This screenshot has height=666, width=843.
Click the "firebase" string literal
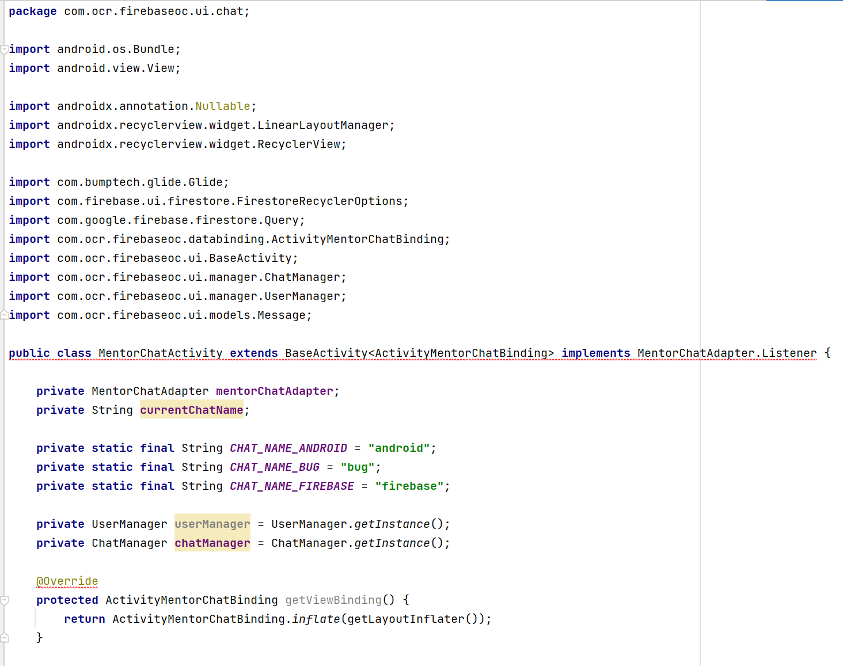click(409, 486)
